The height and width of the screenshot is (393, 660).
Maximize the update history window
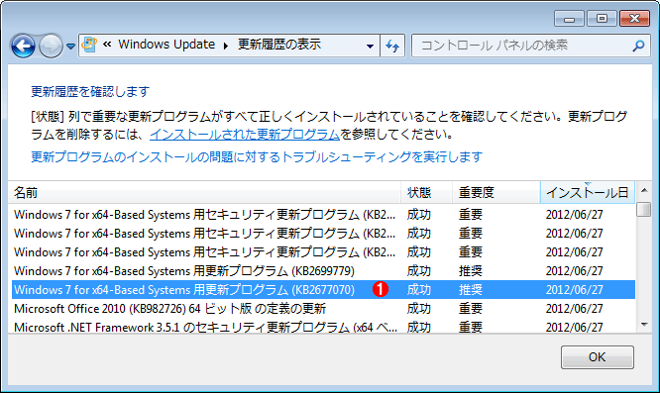(602, 19)
